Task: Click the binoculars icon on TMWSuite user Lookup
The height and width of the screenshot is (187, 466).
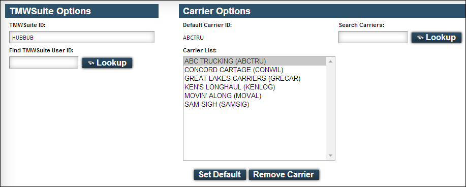Action: coord(91,63)
